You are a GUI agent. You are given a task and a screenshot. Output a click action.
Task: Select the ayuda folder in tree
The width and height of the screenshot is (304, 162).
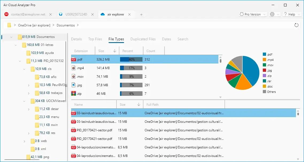click(40, 53)
